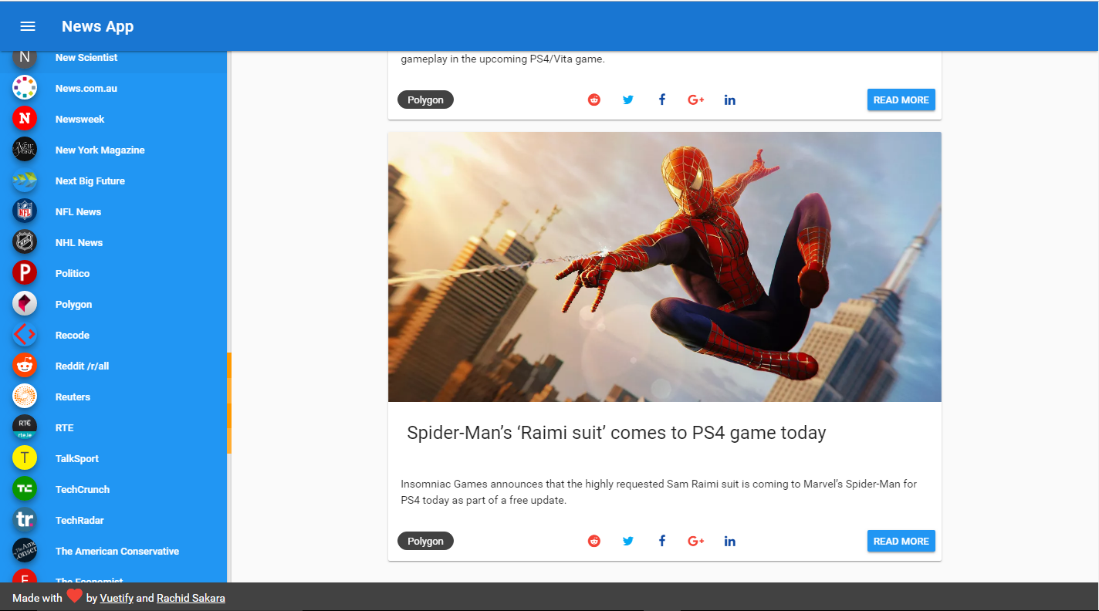Click the Spider-Man 'Raimi suit' headline
This screenshot has height=611, width=1099.
coord(616,433)
